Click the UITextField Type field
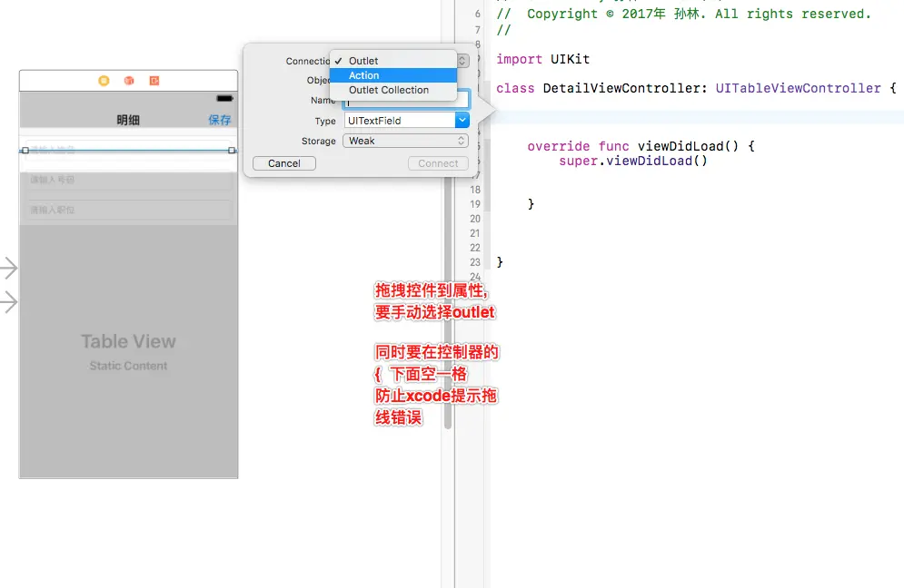Screen dimensions: 904x588 (400, 121)
